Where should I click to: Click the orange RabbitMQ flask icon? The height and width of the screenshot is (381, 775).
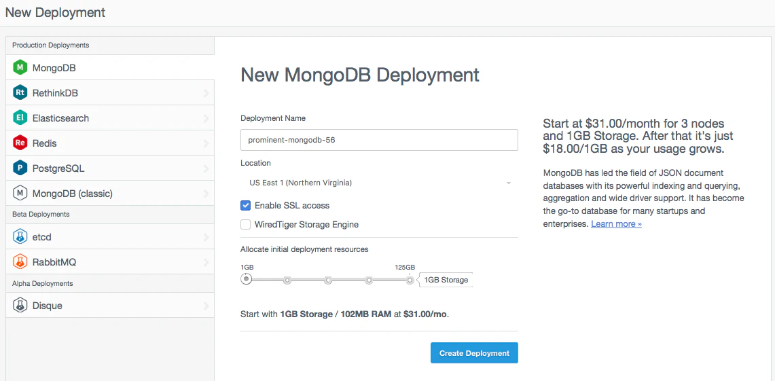pos(20,262)
